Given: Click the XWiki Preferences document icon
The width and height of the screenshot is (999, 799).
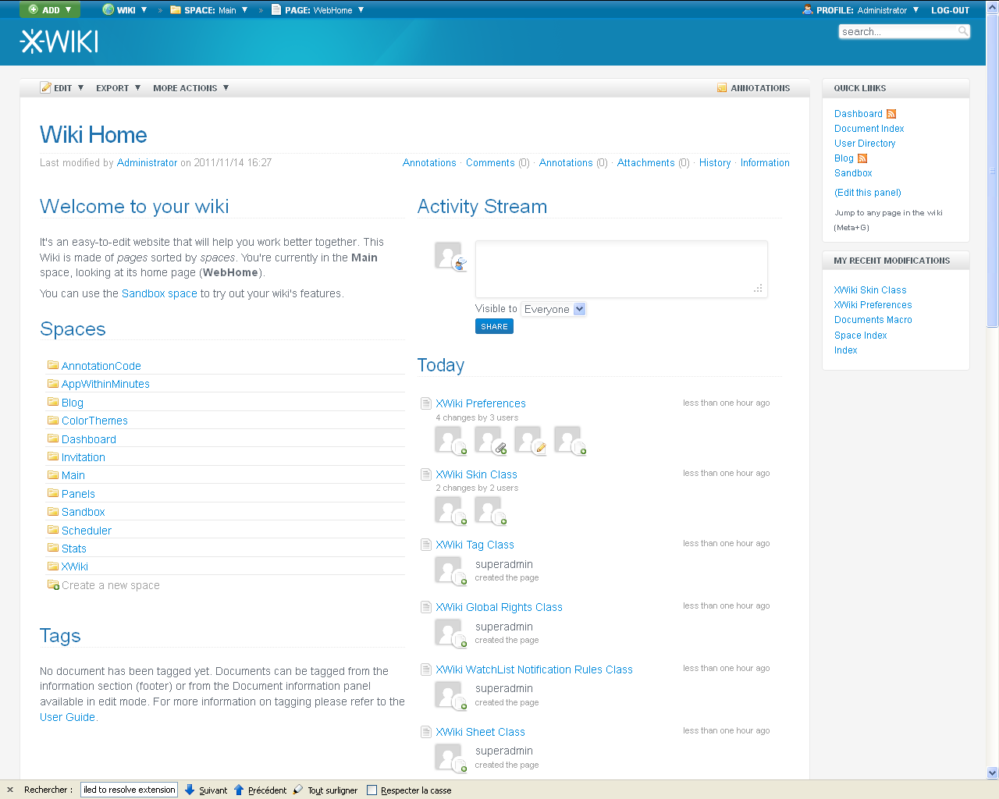Looking at the screenshot, I should 426,403.
